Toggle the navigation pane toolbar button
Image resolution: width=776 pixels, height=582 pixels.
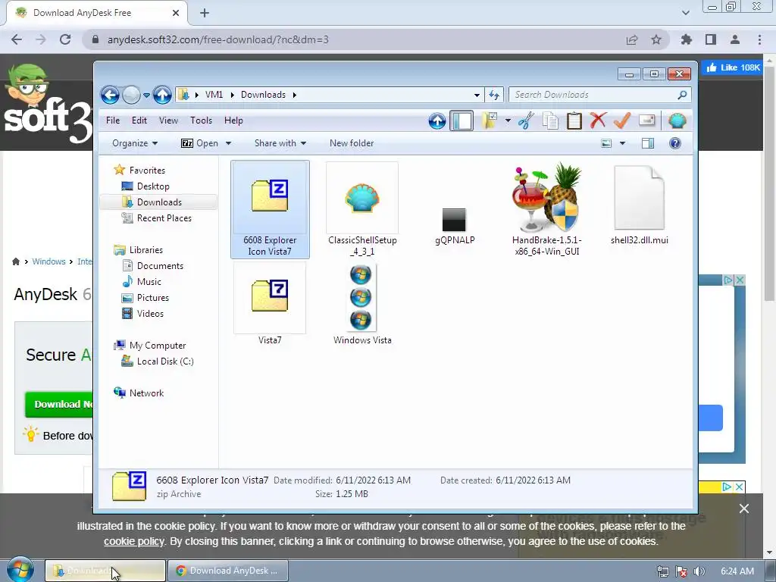click(x=462, y=120)
